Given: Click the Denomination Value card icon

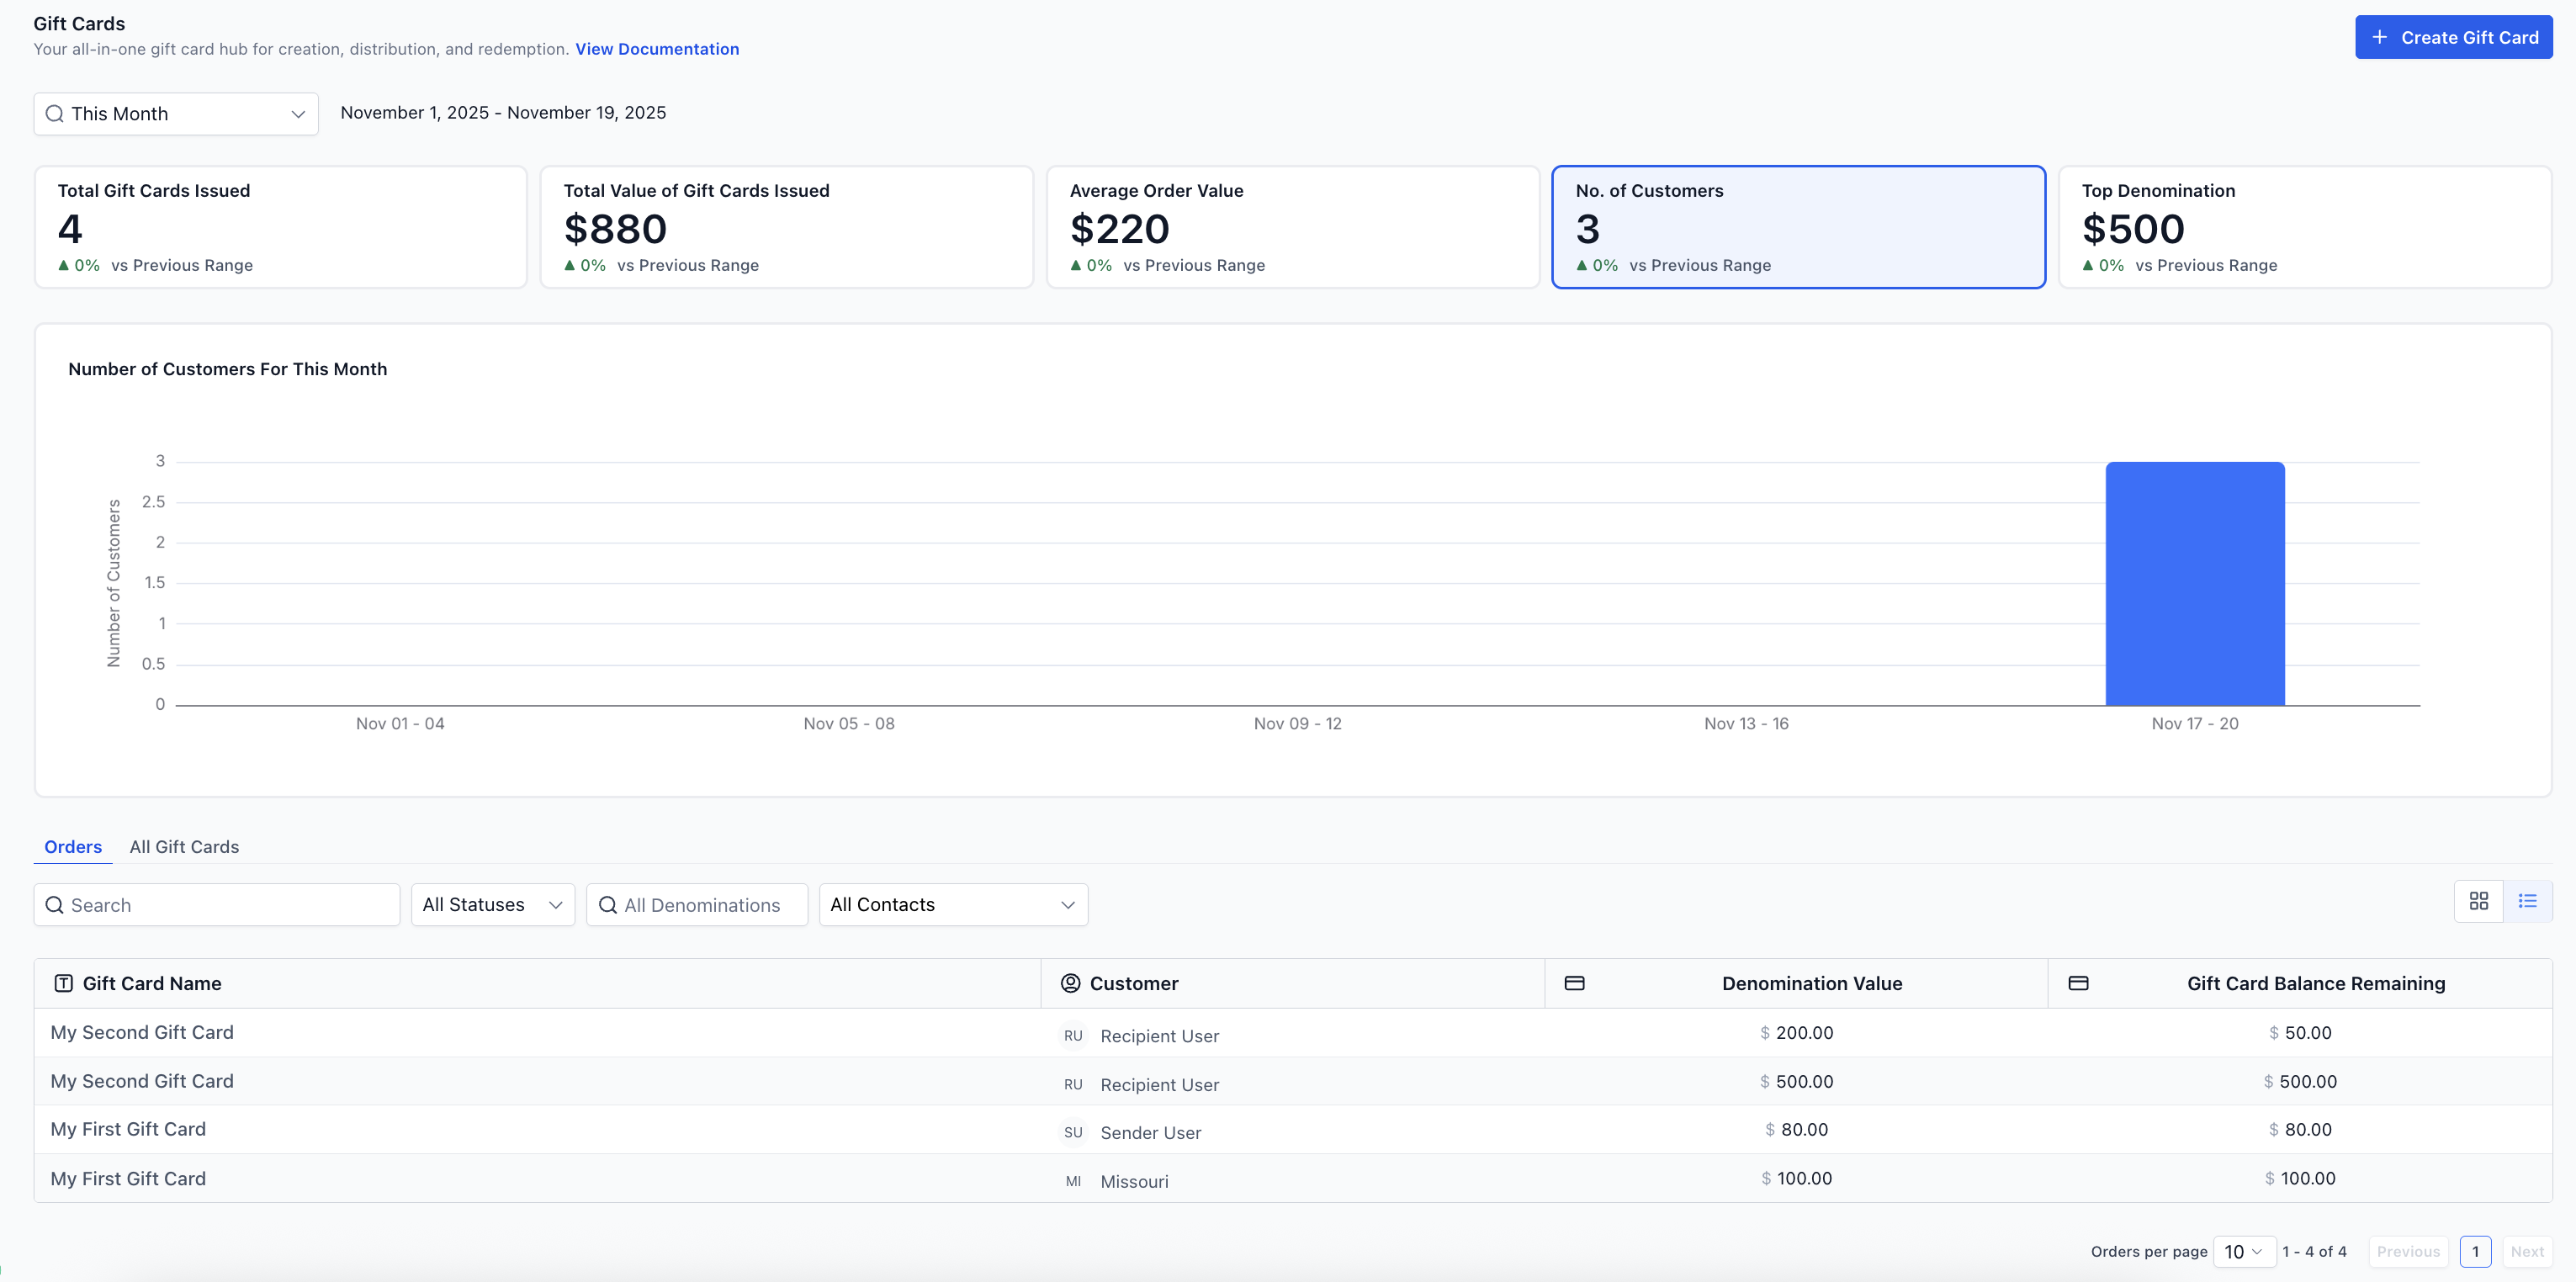Looking at the screenshot, I should [1574, 983].
